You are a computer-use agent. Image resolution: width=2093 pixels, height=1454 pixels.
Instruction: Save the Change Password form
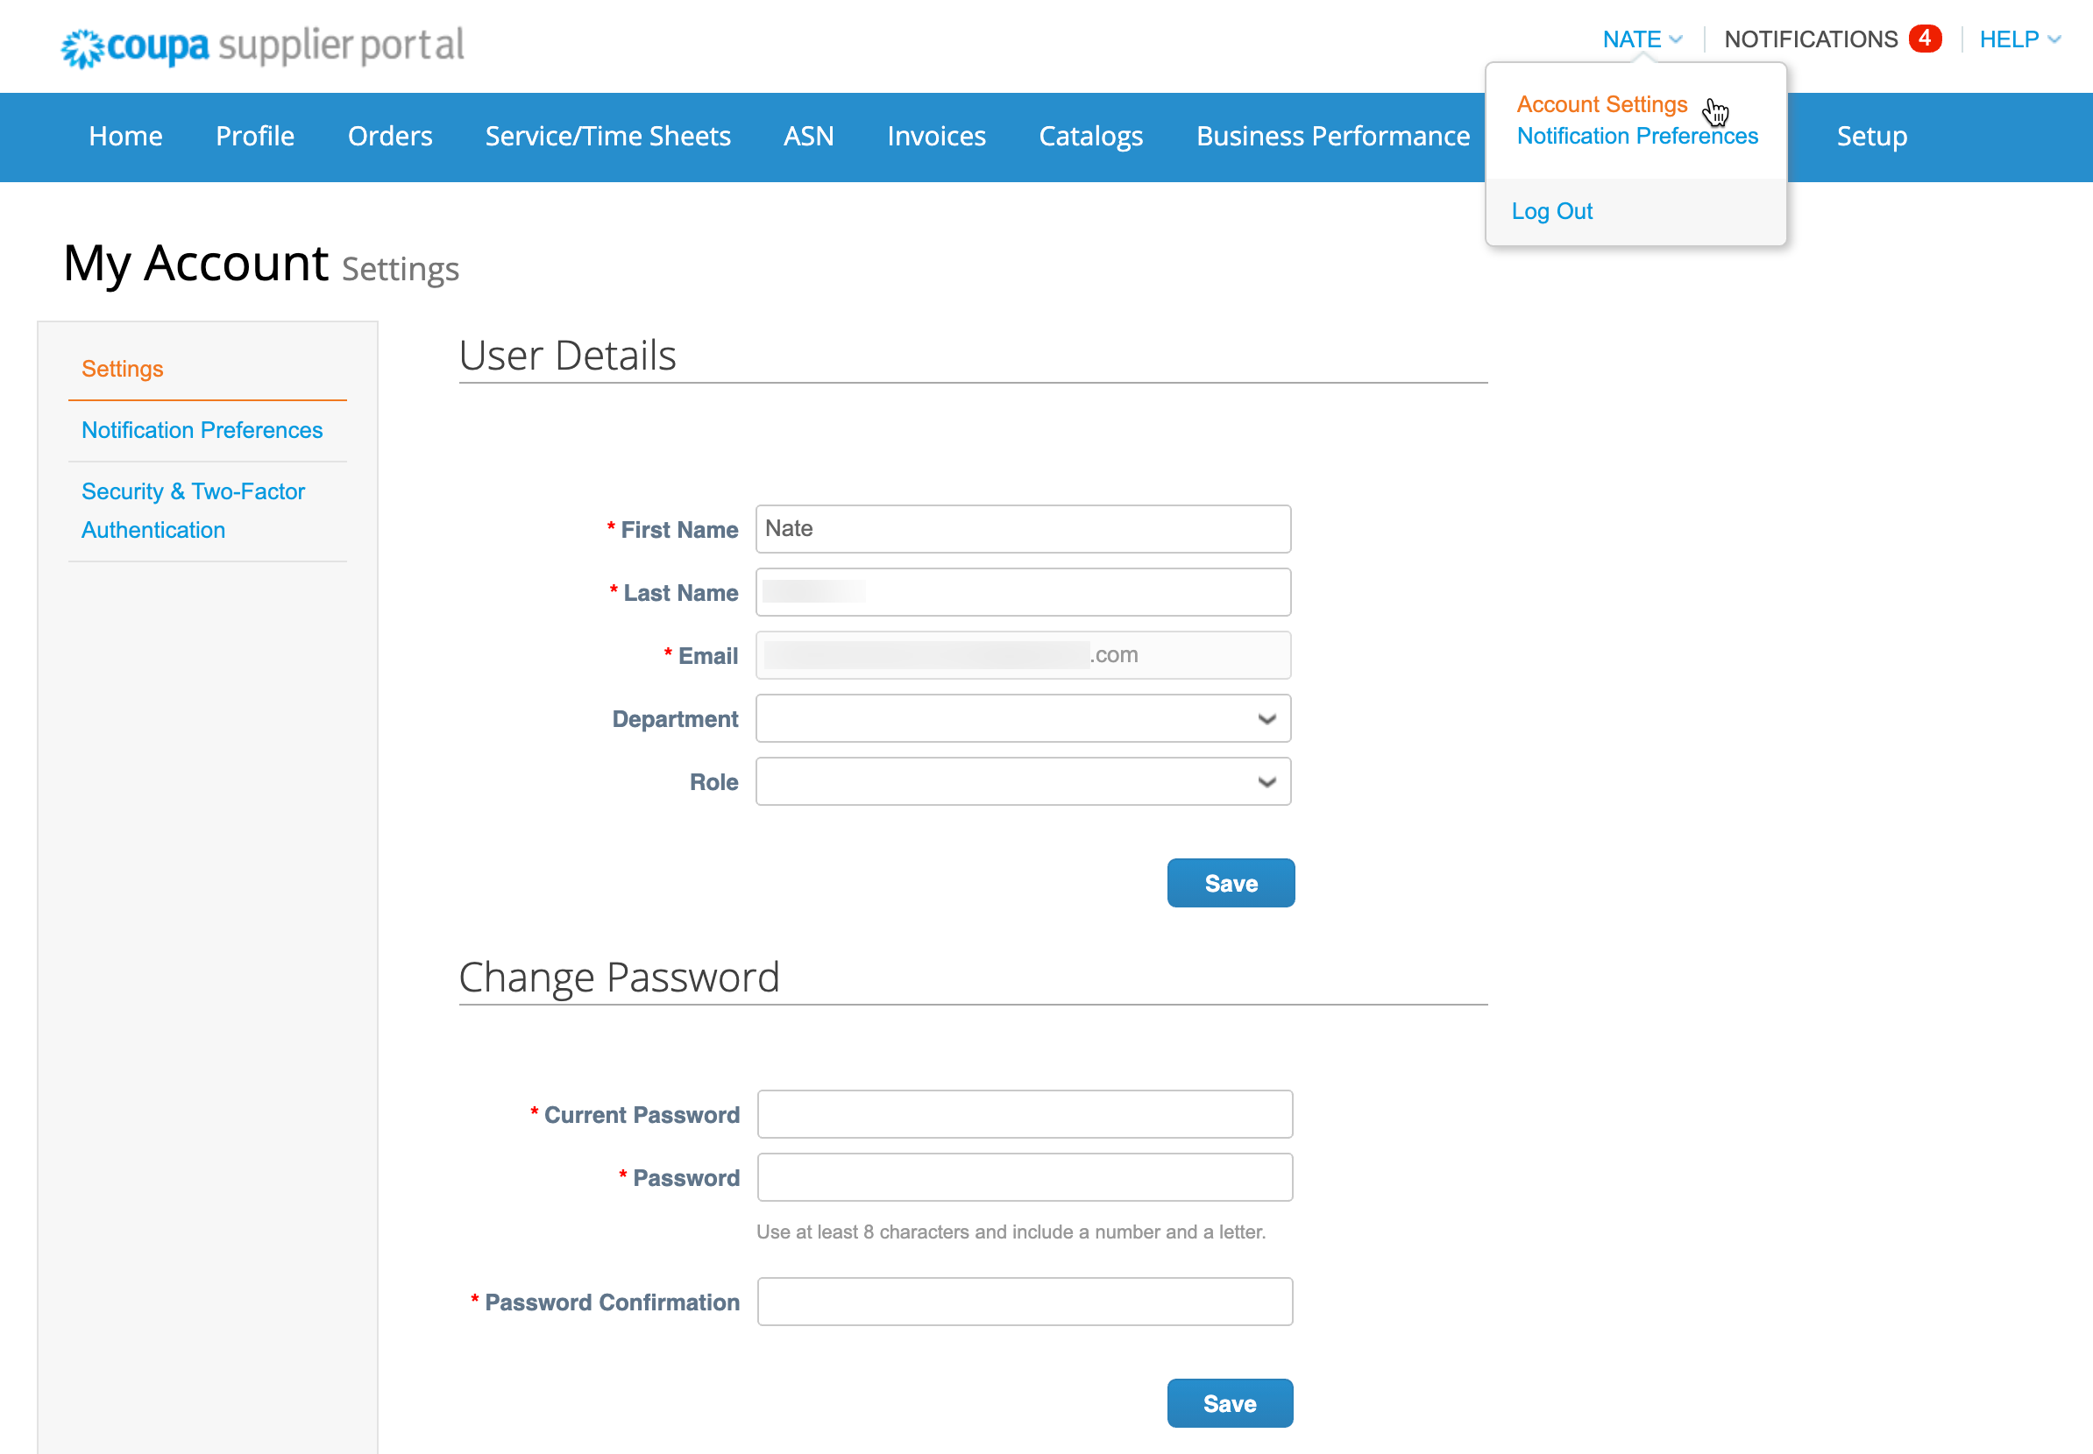[x=1230, y=1404]
